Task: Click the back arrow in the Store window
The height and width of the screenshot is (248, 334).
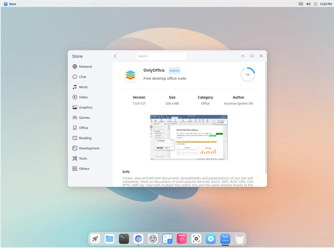Action: (115, 56)
